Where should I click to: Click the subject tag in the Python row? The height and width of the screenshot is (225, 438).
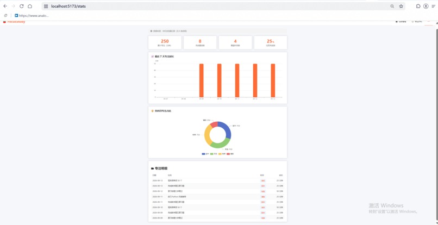click(x=263, y=197)
